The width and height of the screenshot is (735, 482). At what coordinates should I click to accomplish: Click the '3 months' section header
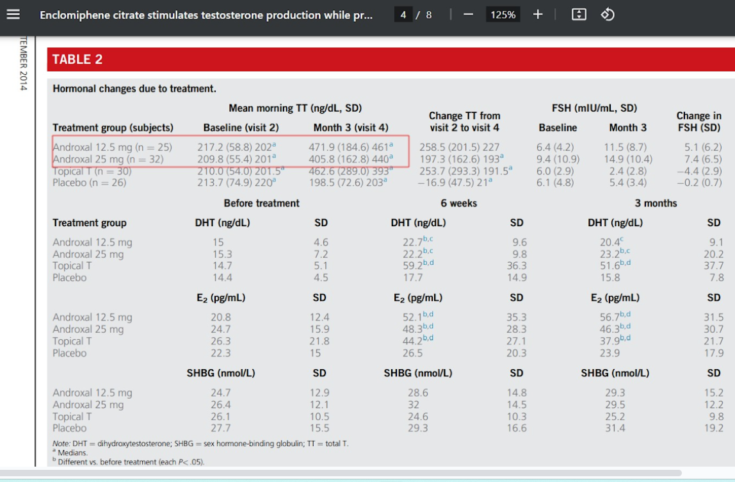coord(656,203)
